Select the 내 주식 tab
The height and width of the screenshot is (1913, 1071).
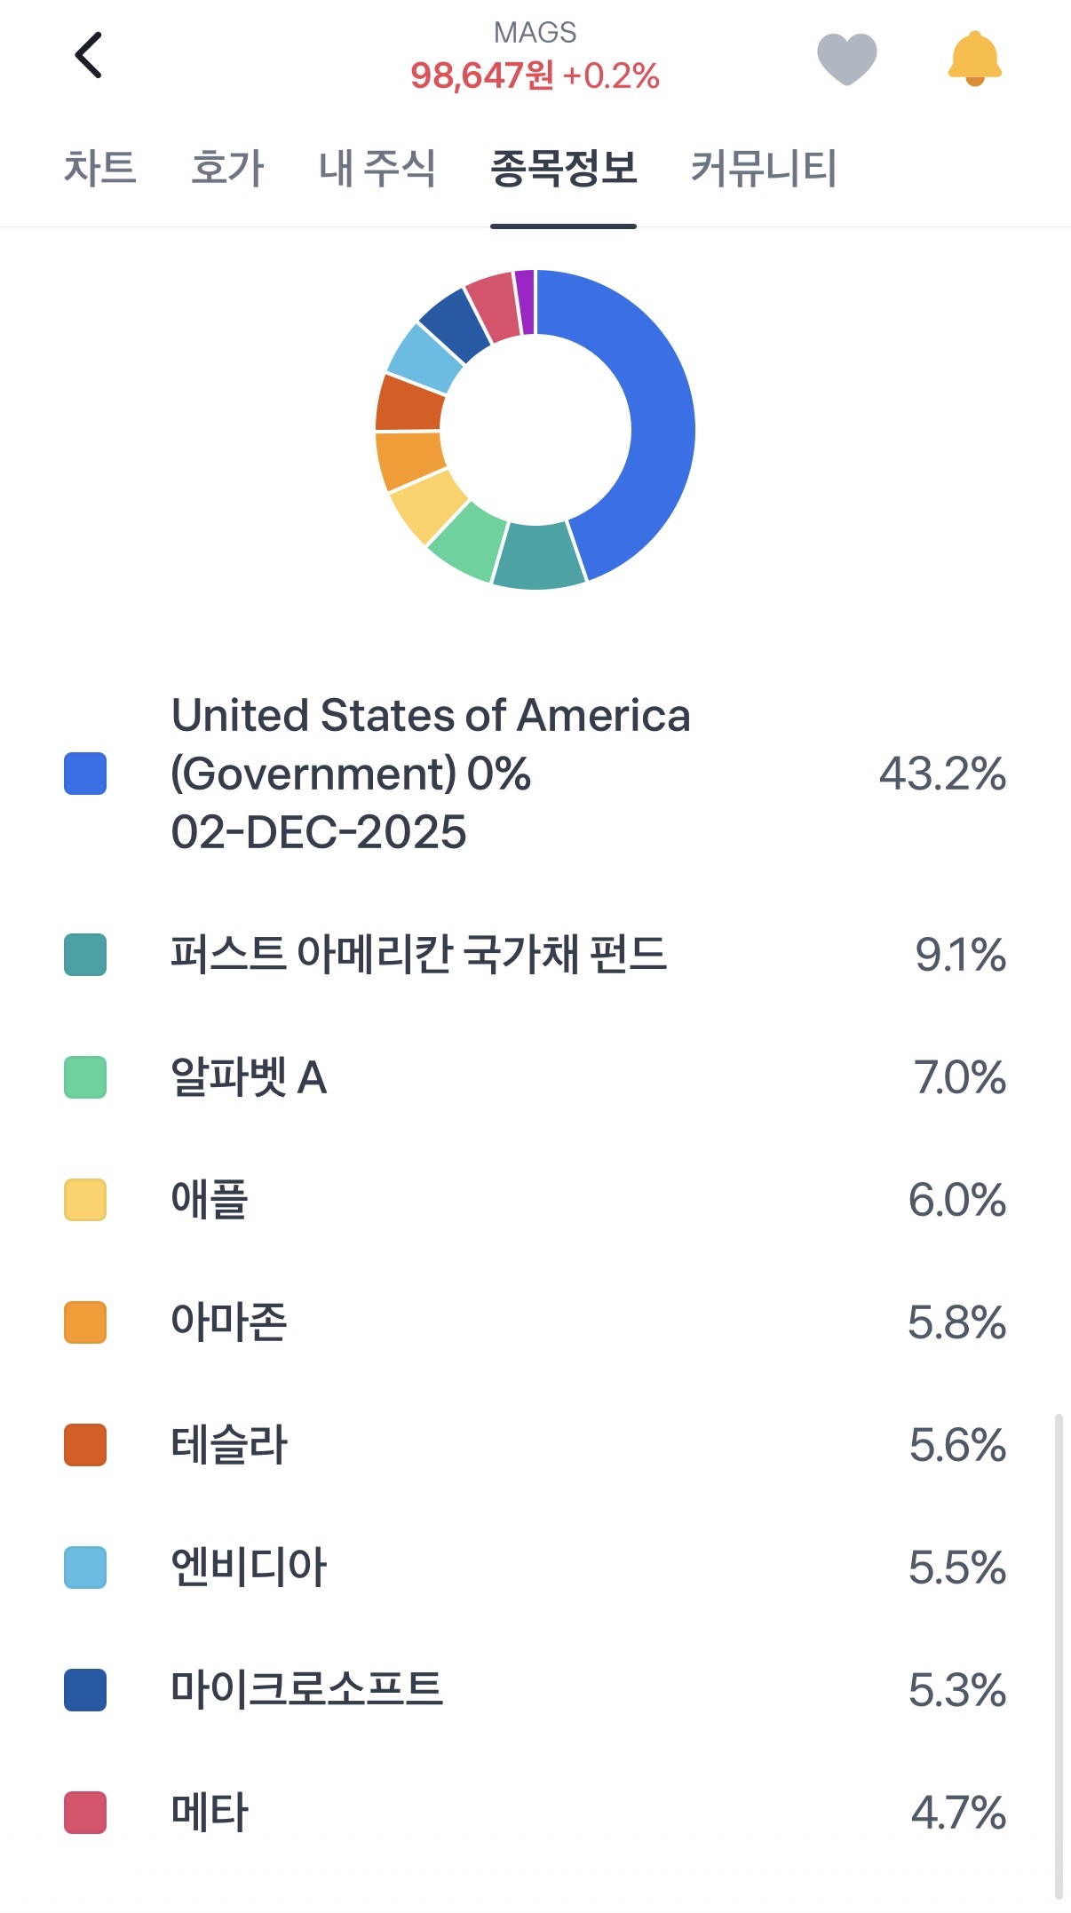click(377, 168)
